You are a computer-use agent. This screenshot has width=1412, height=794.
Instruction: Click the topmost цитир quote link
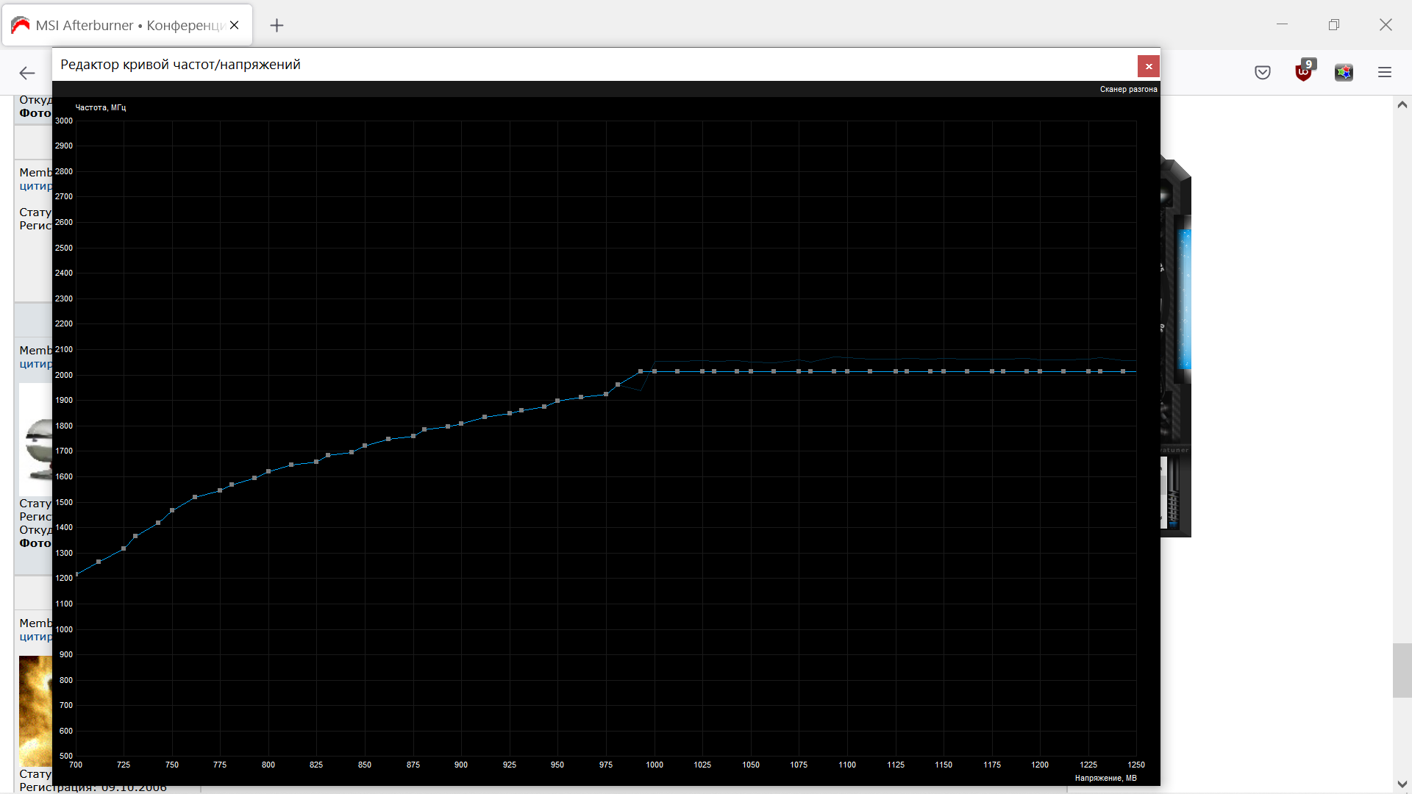click(36, 187)
